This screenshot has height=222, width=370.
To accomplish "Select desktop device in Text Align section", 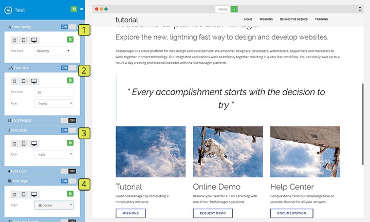I will 34,194.
